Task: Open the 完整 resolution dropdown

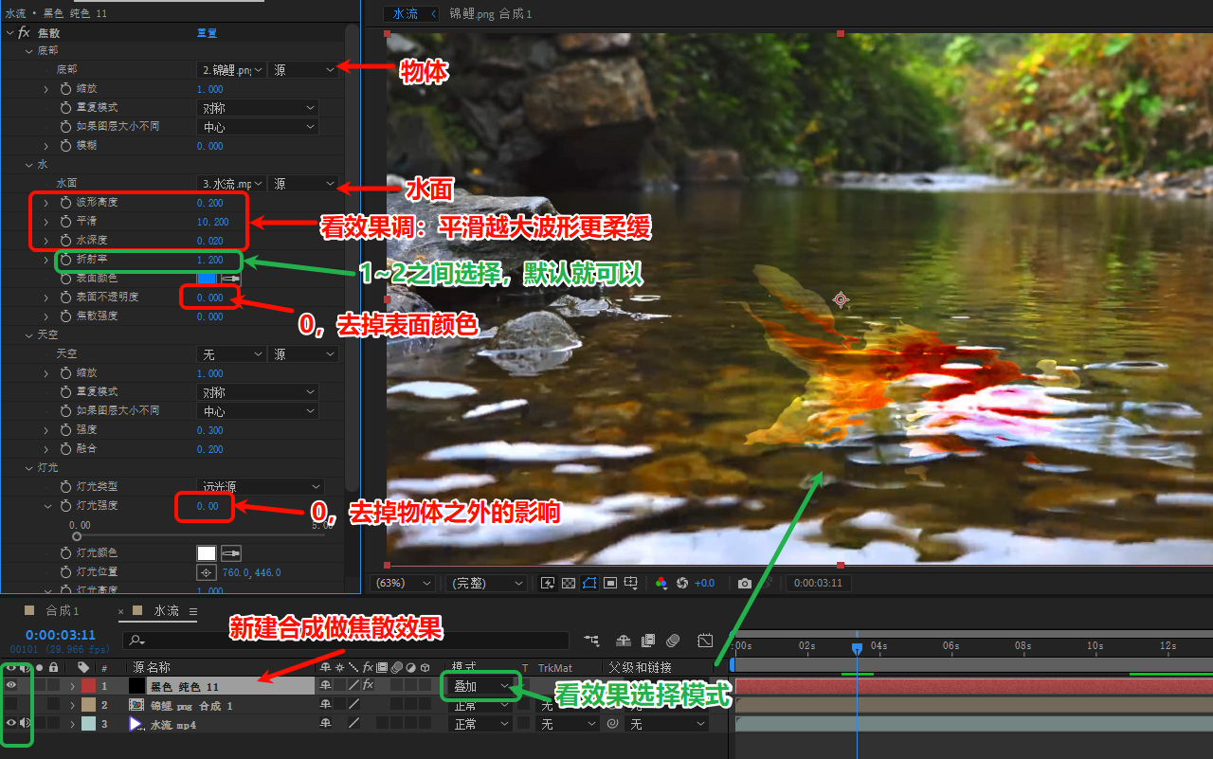Action: tap(487, 583)
